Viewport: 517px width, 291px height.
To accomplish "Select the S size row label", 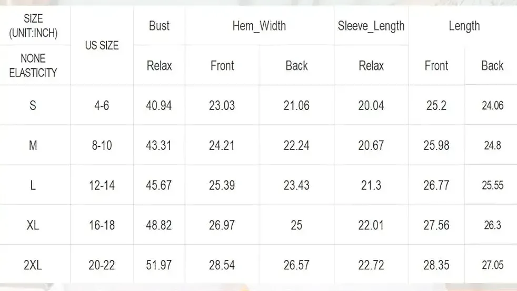I will click(33, 105).
